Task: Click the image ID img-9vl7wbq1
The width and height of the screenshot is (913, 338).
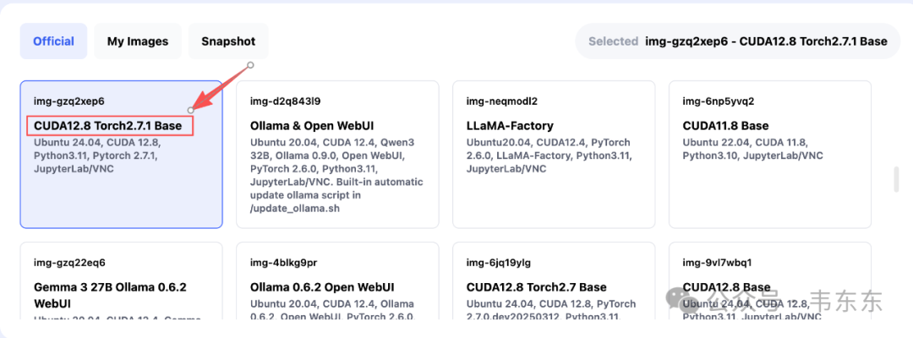Action: click(717, 262)
